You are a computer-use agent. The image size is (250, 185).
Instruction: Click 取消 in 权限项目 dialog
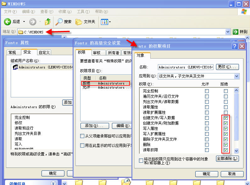pyautogui.click(x=232, y=174)
